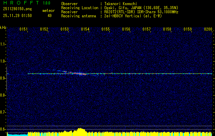The image size is (215, 136).
Task: Click the 0159 time marker
Action: click(x=188, y=29)
